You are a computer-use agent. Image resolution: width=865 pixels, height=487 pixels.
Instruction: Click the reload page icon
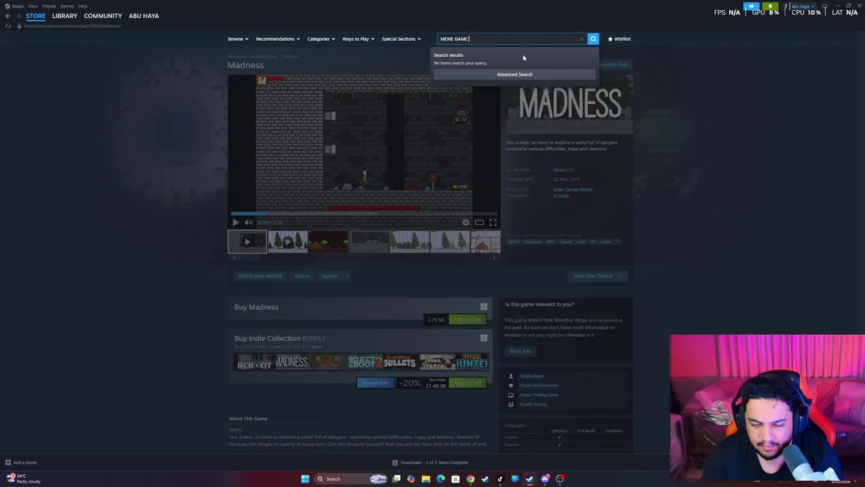[8, 26]
